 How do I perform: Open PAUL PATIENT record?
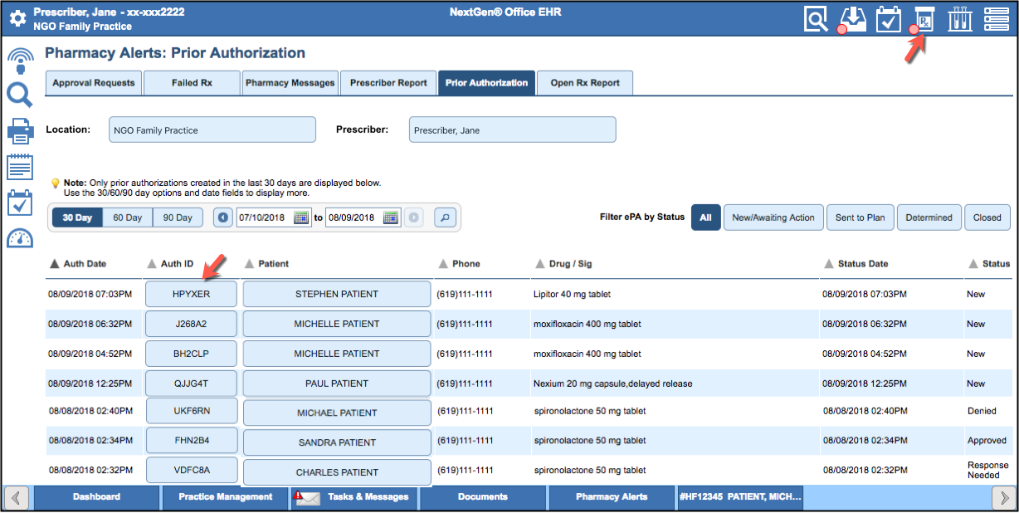point(336,384)
